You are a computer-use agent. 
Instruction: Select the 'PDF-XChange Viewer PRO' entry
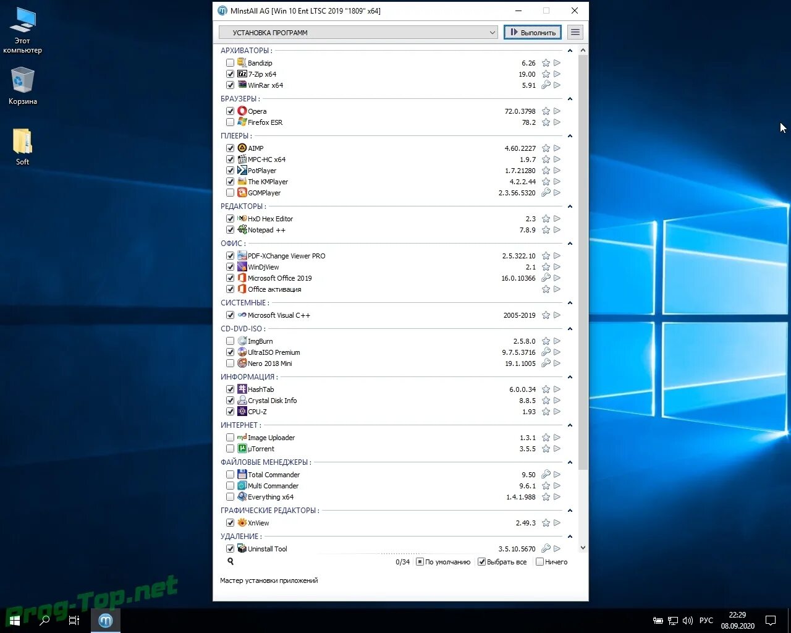[x=286, y=256]
